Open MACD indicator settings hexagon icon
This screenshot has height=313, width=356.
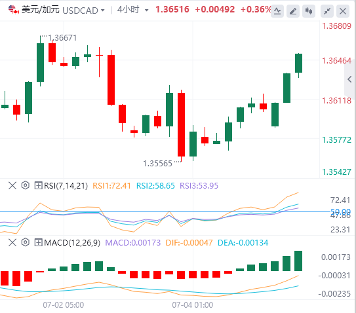coord(25,242)
